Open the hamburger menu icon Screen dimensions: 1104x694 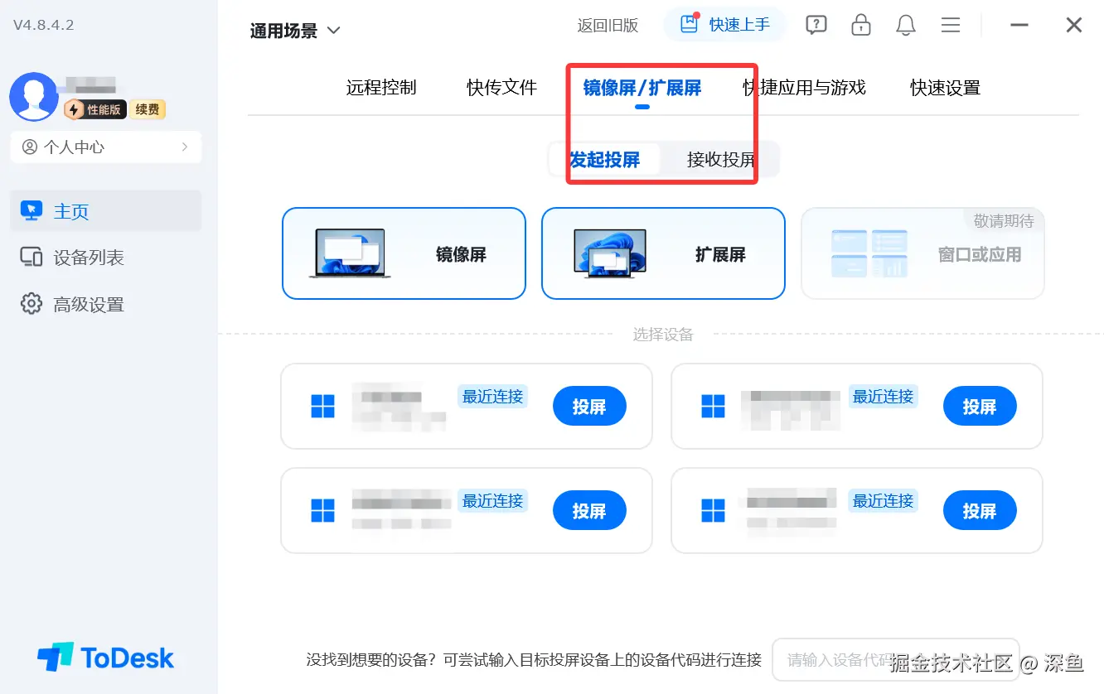(x=951, y=25)
